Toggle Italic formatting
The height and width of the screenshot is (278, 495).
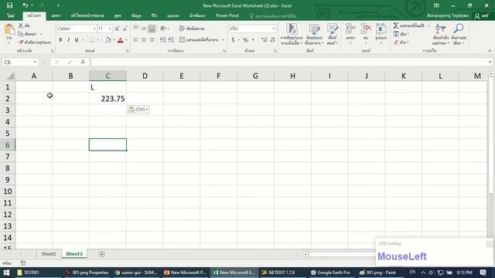point(69,40)
